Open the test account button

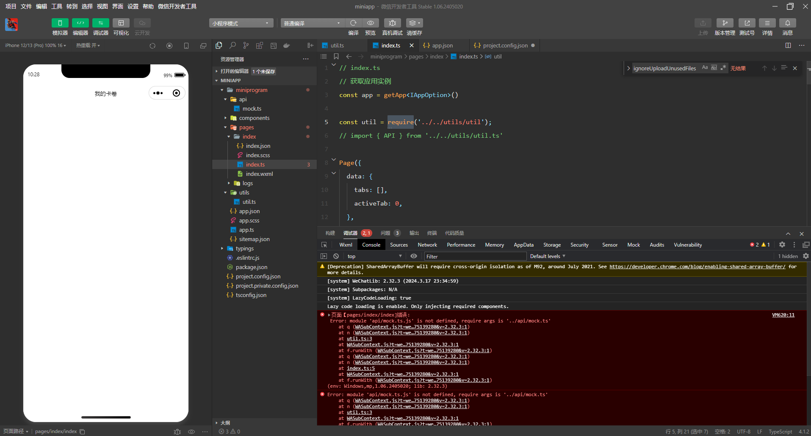(x=747, y=23)
